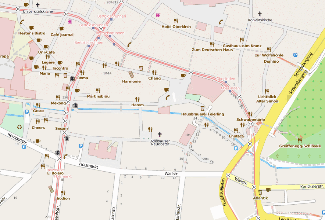Select the restaurant icon above Chang

(154, 72)
